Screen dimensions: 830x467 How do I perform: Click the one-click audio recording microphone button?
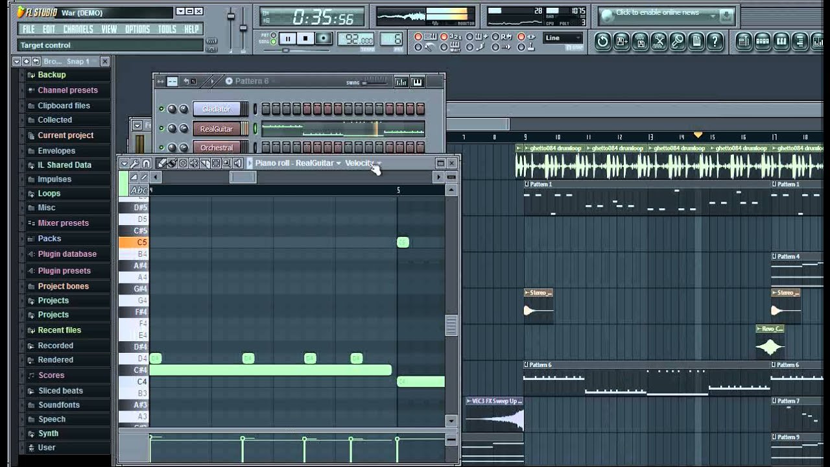click(x=678, y=42)
